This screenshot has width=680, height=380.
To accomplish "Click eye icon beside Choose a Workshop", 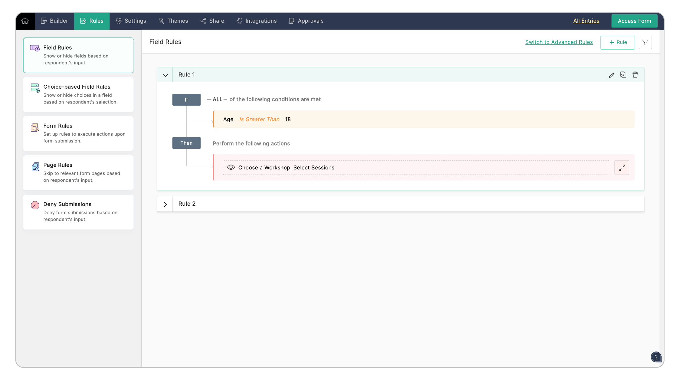I will click(231, 168).
